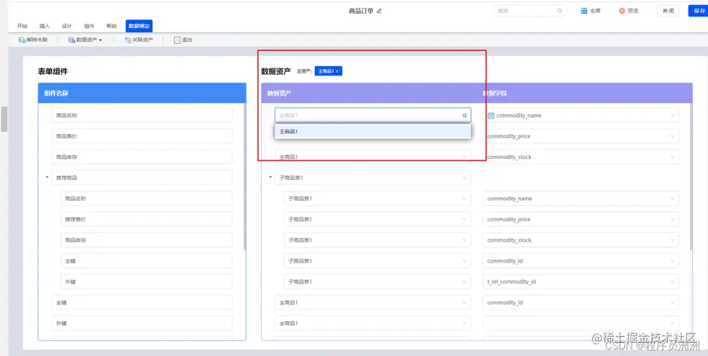Open dropdown of 子商品表1 beside t_rel_commodity_id
Screen dimensions: 708x356
click(x=464, y=281)
